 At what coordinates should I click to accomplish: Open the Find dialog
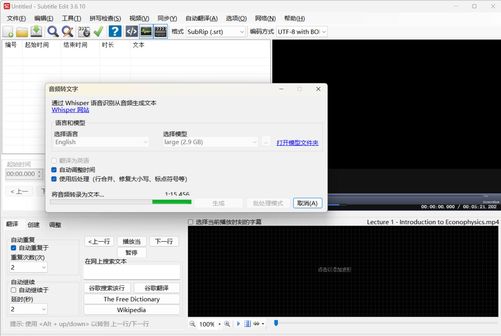tap(53, 31)
